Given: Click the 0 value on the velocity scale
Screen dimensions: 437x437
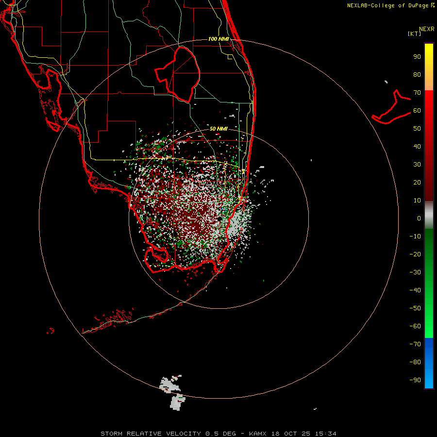Looking at the screenshot, I should (x=419, y=218).
